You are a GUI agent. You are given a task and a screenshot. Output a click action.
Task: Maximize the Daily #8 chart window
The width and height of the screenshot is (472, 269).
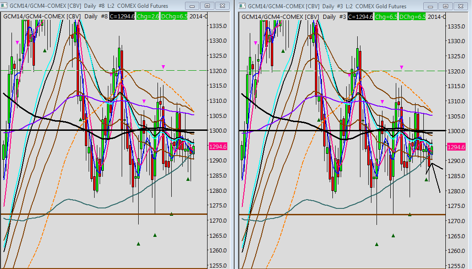tap(207, 6)
